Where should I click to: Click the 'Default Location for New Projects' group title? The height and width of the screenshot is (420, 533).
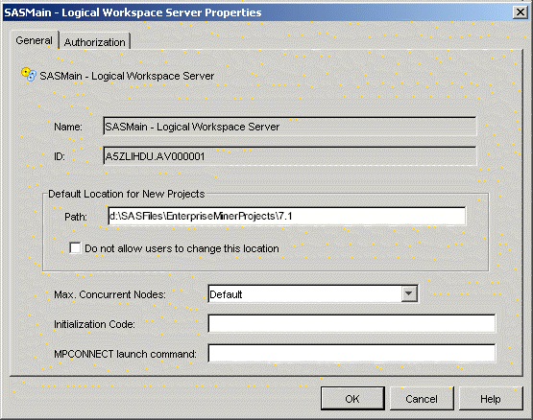[x=127, y=194]
